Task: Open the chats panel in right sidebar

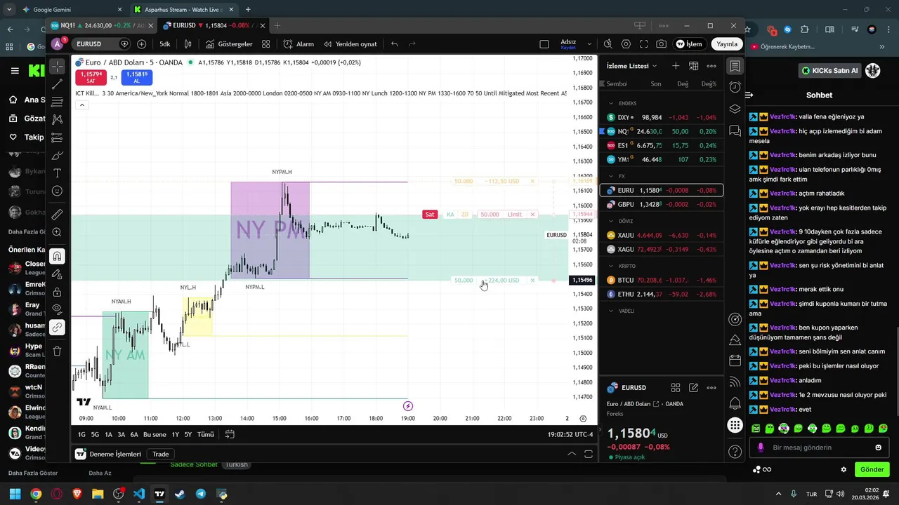Action: pos(735,130)
